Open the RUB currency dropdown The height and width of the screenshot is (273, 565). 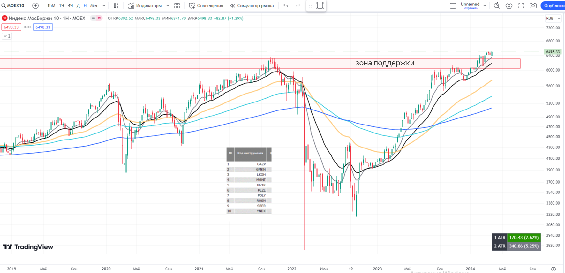(554, 19)
